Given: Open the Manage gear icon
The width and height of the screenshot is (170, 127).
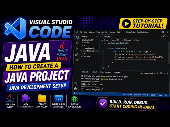Looking at the screenshot, I should point(75,89).
